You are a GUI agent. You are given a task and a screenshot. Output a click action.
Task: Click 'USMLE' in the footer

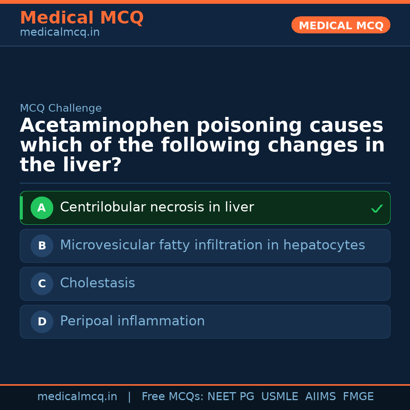click(279, 397)
